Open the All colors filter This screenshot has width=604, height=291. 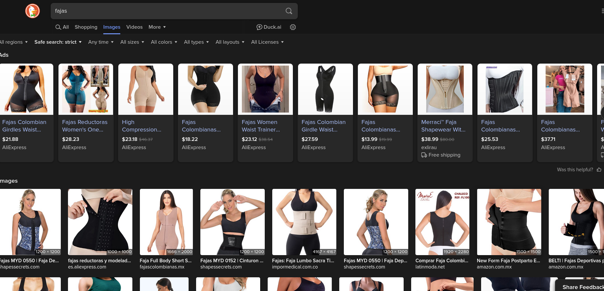[x=164, y=42]
